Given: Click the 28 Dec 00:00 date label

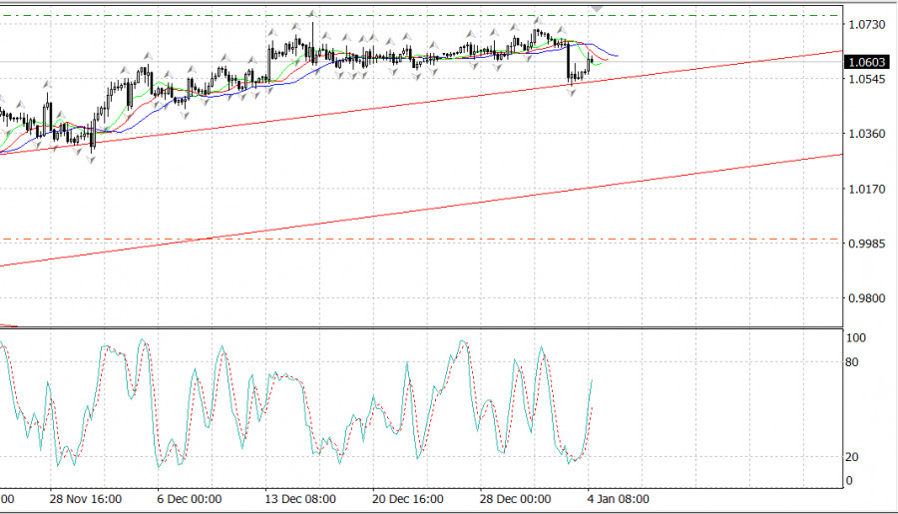Looking at the screenshot, I should (x=514, y=499).
